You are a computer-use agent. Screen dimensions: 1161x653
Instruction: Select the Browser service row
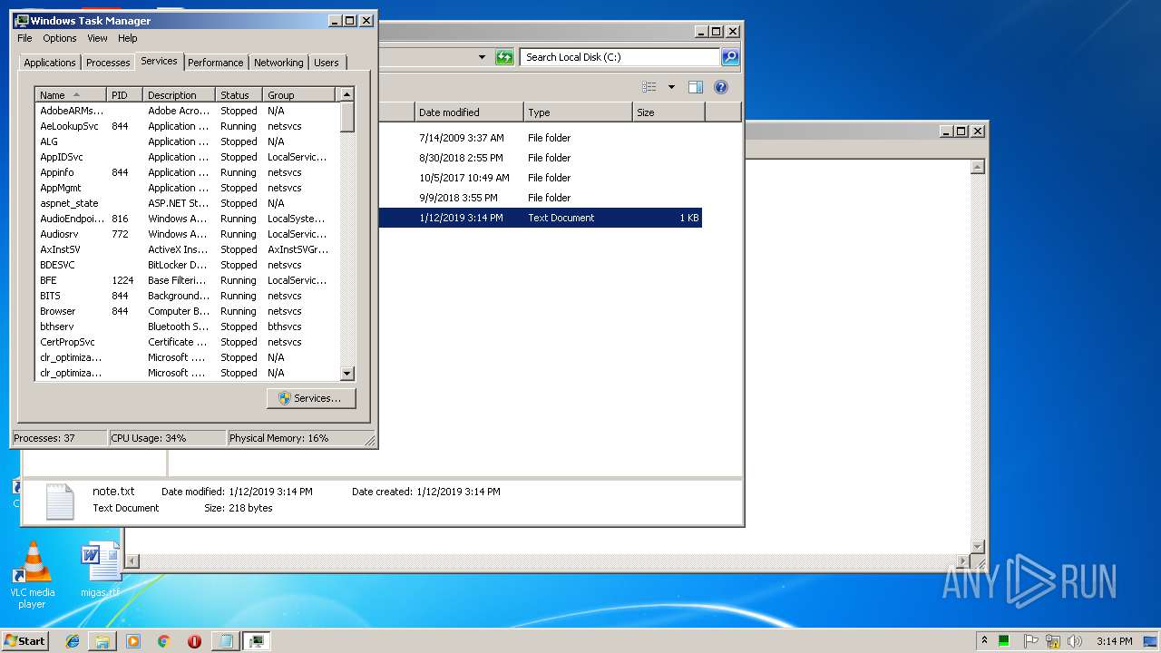click(187, 311)
